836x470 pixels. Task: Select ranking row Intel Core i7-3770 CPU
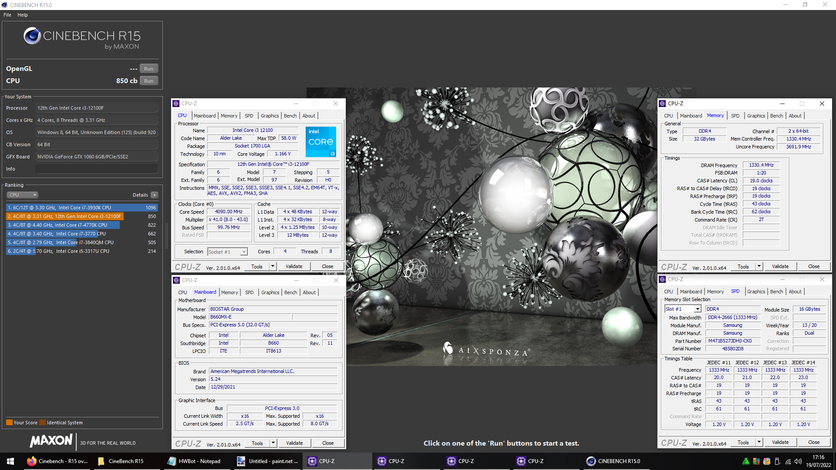(x=82, y=234)
